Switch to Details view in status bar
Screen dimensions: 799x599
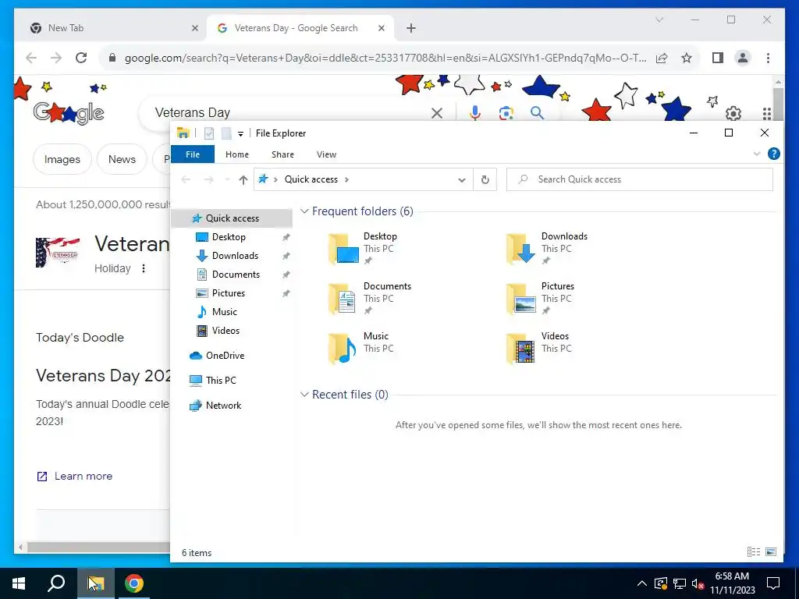coord(754,551)
